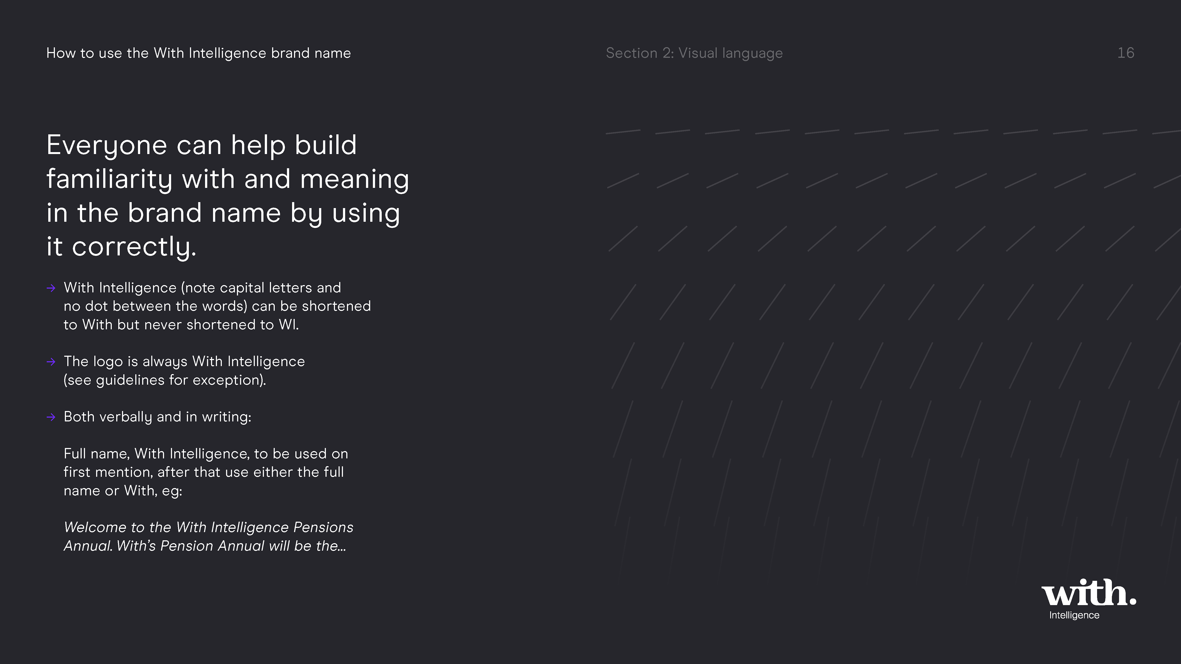Select the line 'to With but never shortened to WI.'
Screen dimensions: 1181x664
181,325
